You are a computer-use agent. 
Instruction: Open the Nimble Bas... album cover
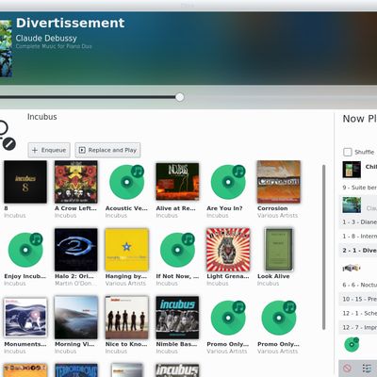pos(177,318)
